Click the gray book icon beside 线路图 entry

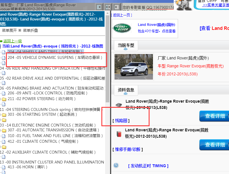coord(119,105)
